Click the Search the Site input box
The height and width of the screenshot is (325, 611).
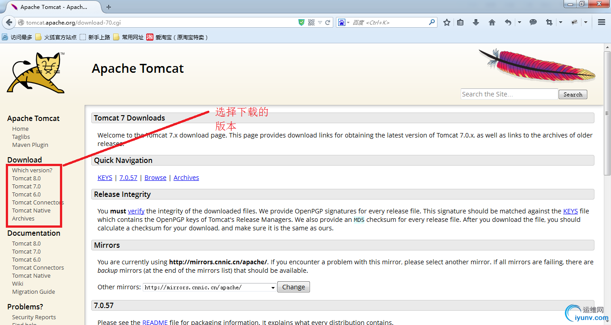[x=509, y=94]
